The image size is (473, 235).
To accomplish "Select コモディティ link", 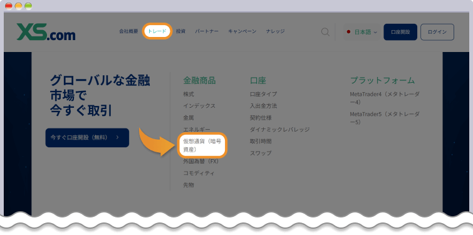I will (x=199, y=173).
